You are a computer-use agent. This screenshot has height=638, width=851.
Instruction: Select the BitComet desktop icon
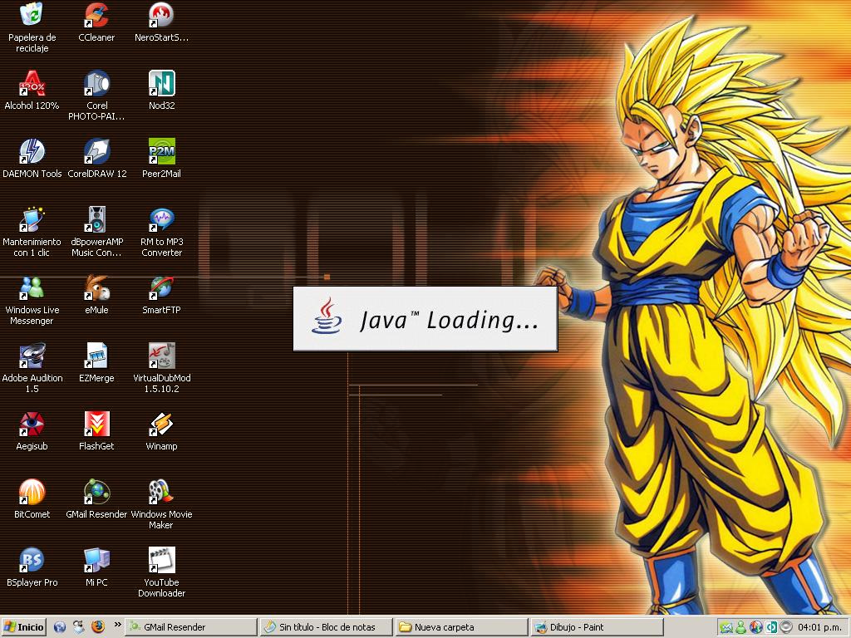point(32,493)
